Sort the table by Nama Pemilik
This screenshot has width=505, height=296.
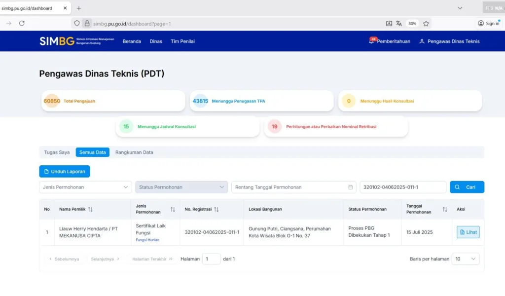[x=90, y=209]
